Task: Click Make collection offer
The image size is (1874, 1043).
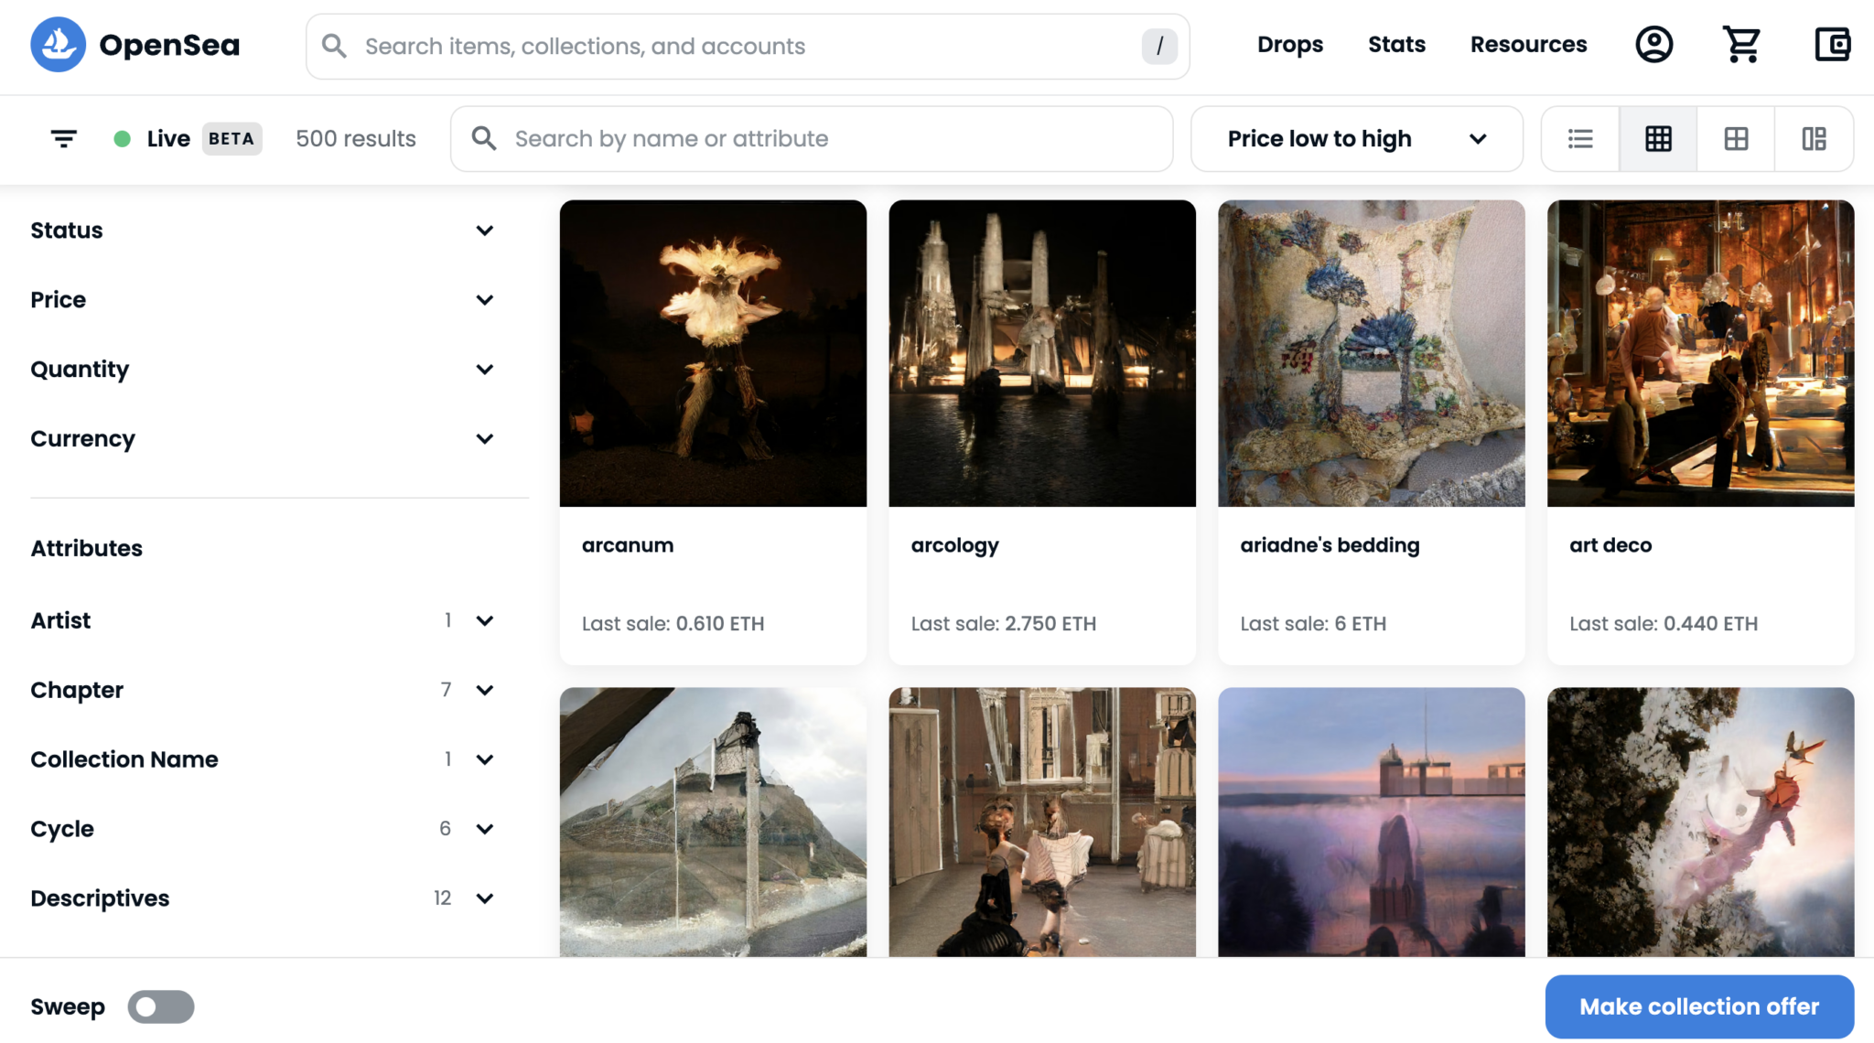Action: 1698,1006
